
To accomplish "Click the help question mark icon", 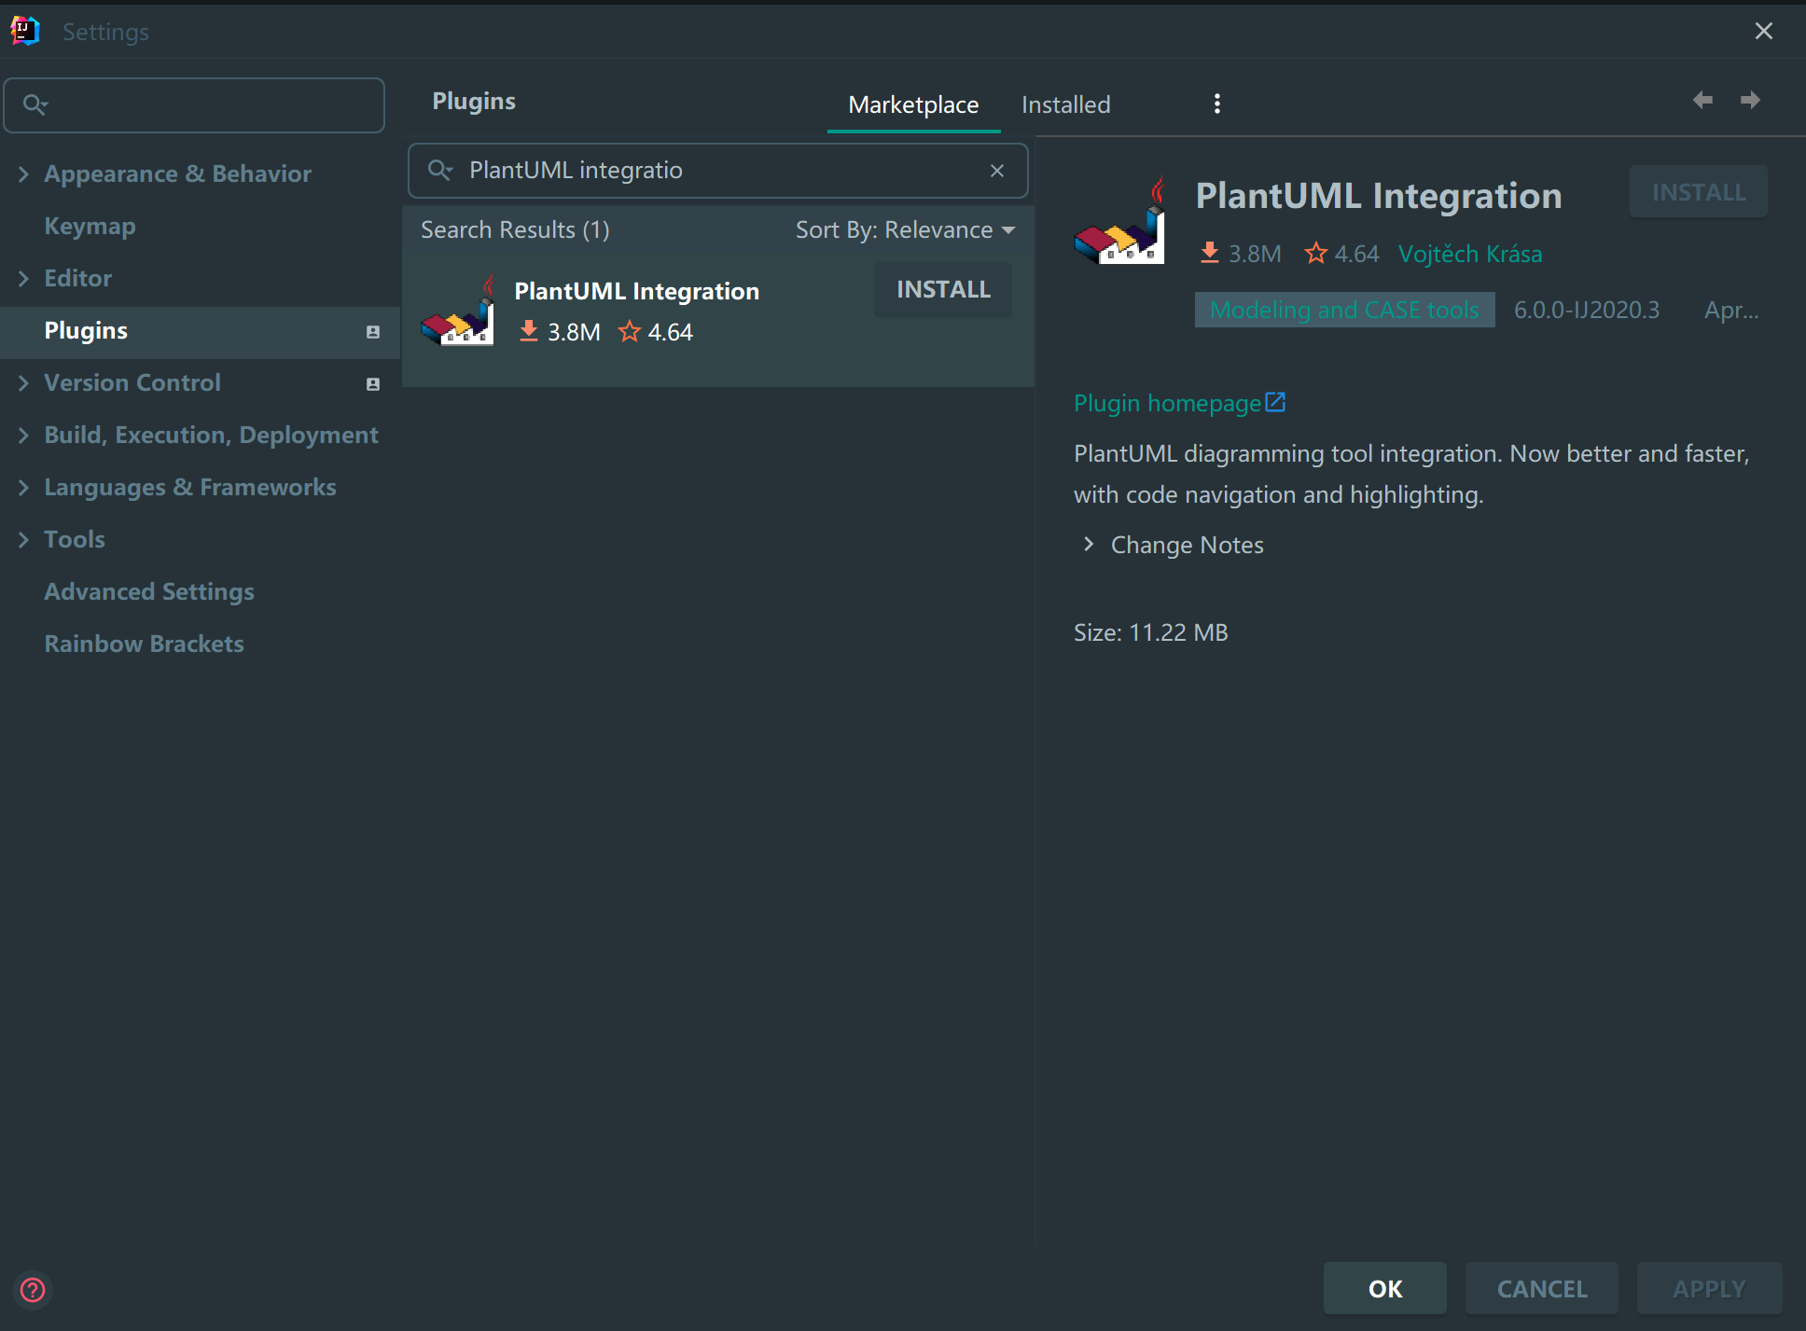I will (33, 1290).
